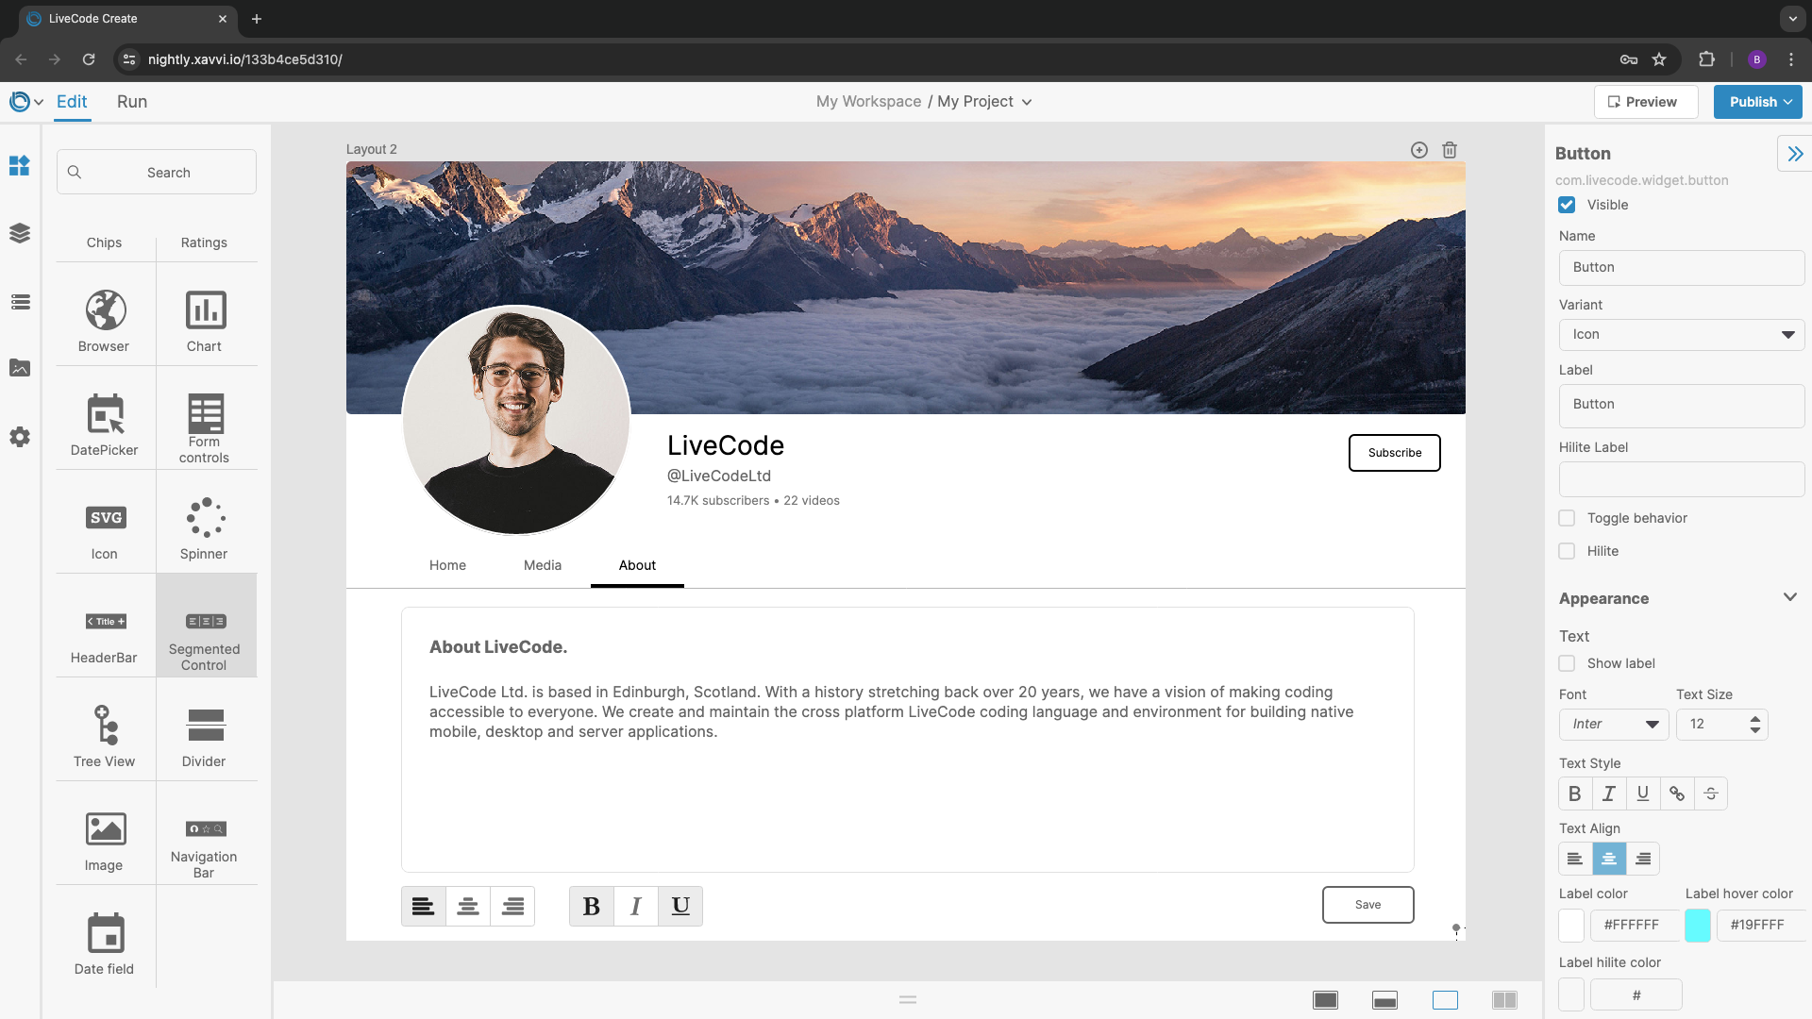Uncheck the Visible checkbox
The image size is (1812, 1019).
[1567, 205]
